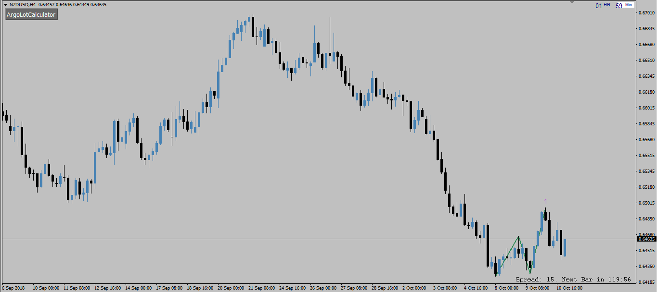
Task: Click price scale value 0.65015
Action: pyautogui.click(x=646, y=203)
